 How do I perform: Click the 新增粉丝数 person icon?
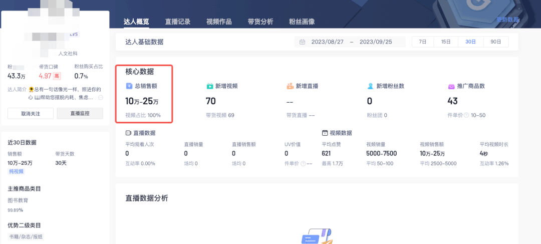371,86
